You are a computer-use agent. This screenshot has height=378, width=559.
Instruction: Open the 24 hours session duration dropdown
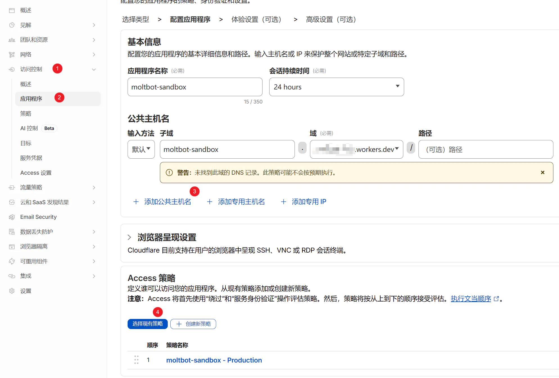336,87
